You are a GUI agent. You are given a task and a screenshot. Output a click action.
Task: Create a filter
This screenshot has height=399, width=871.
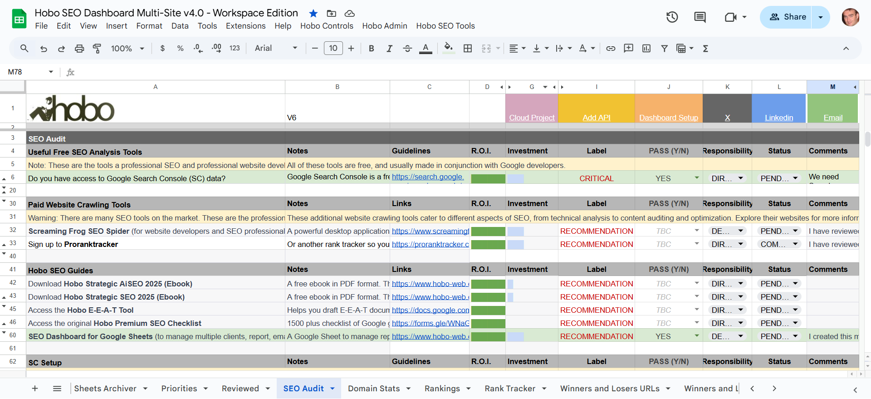[x=664, y=48]
